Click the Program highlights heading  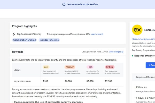pos(24,26)
